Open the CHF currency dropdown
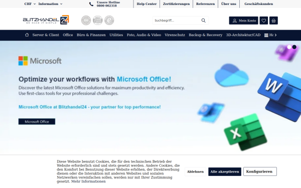Screen dimensions: 301x188 click(30, 4)
